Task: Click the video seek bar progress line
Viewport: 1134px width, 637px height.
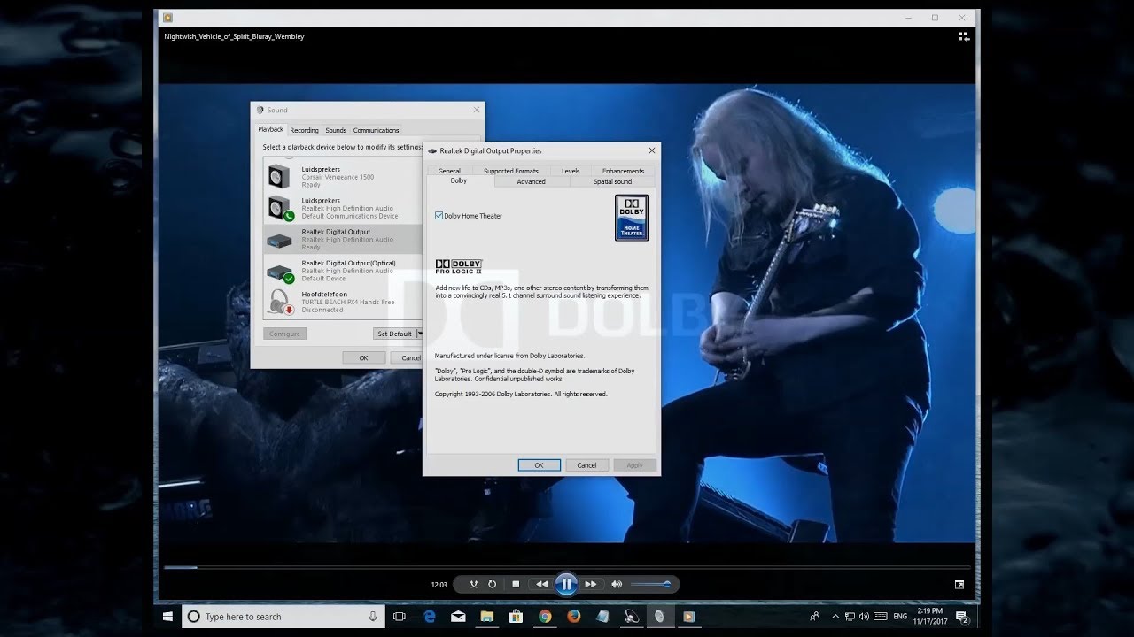Action: click(566, 567)
